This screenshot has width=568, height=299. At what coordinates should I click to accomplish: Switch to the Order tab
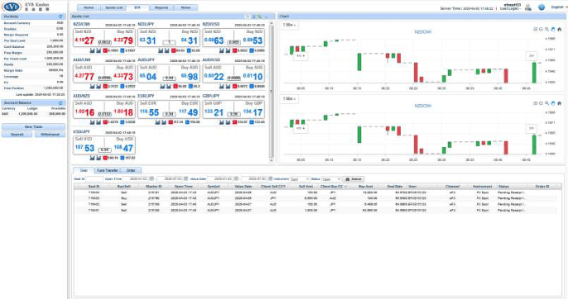(131, 170)
